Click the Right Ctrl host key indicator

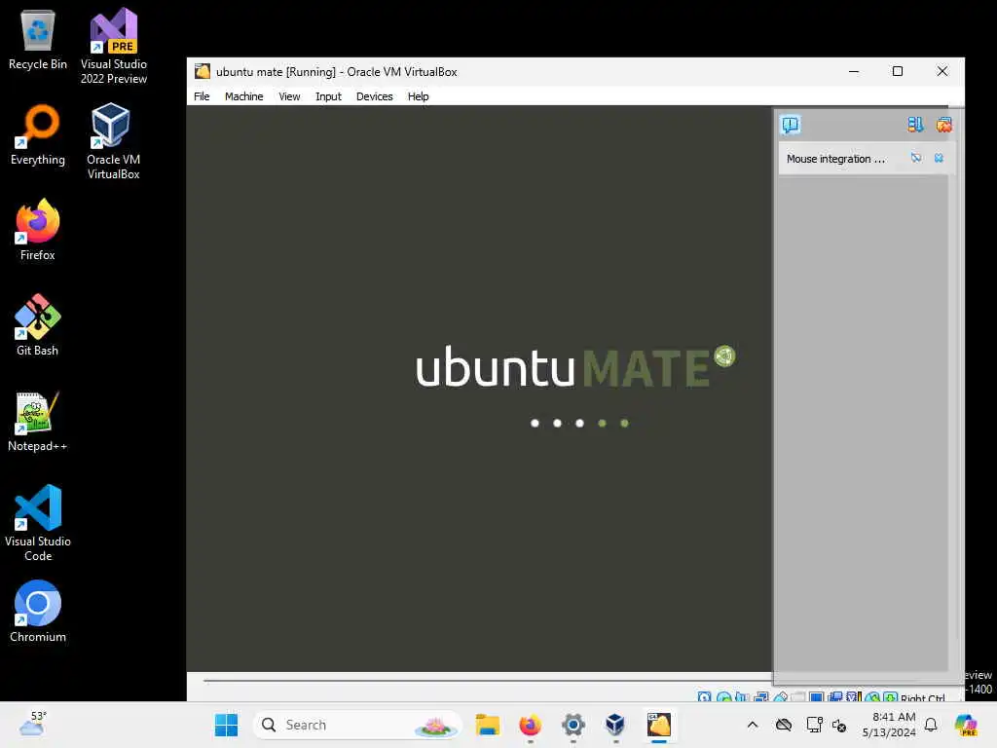(x=923, y=697)
